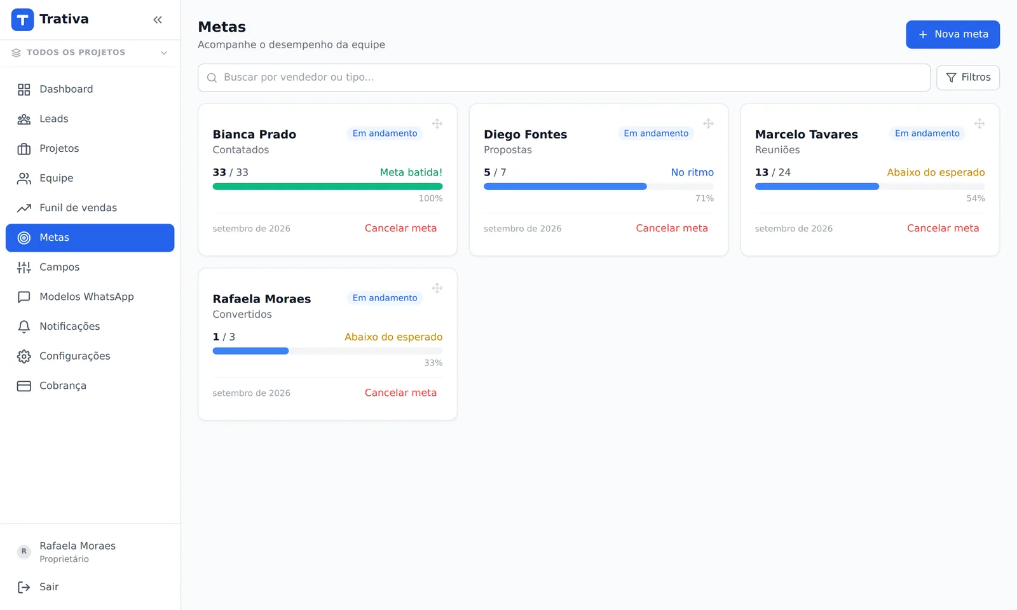Viewport: 1017px width, 610px height.
Task: Click Cancelar meta on Rafaela Moraes card
Action: click(400, 393)
